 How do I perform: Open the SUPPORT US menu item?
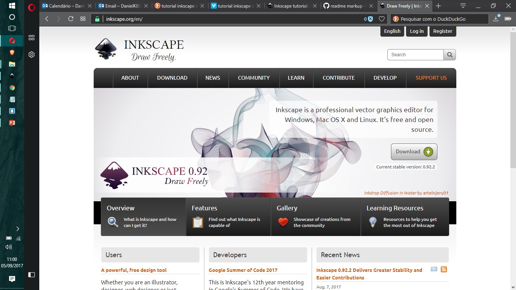[x=431, y=78]
